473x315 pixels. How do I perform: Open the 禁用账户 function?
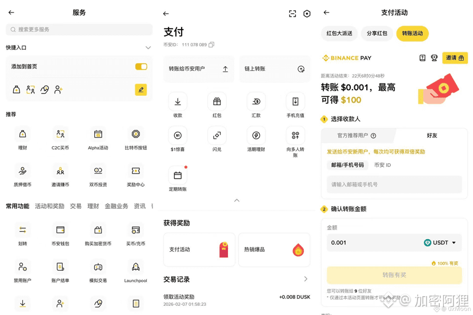(23, 271)
